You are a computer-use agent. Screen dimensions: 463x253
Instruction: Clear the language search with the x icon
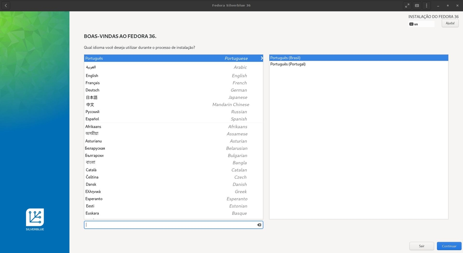pyautogui.click(x=259, y=224)
